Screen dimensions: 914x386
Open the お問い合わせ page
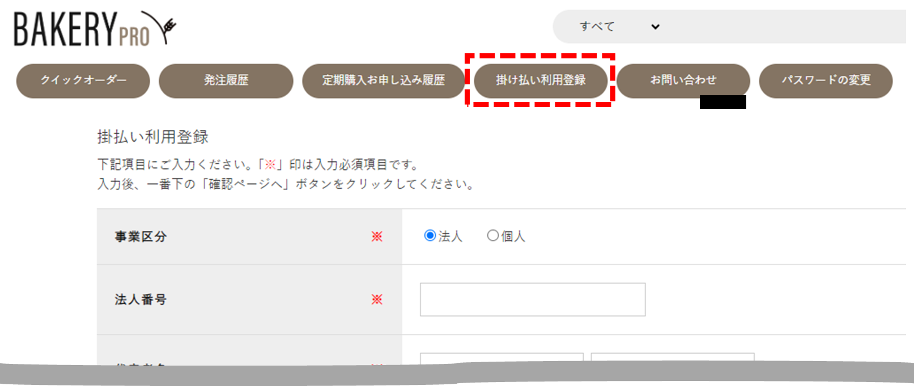click(x=683, y=80)
